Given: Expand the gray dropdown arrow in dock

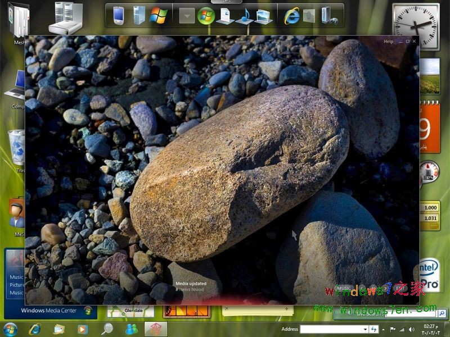Looking at the screenshot, I should coord(187,16).
